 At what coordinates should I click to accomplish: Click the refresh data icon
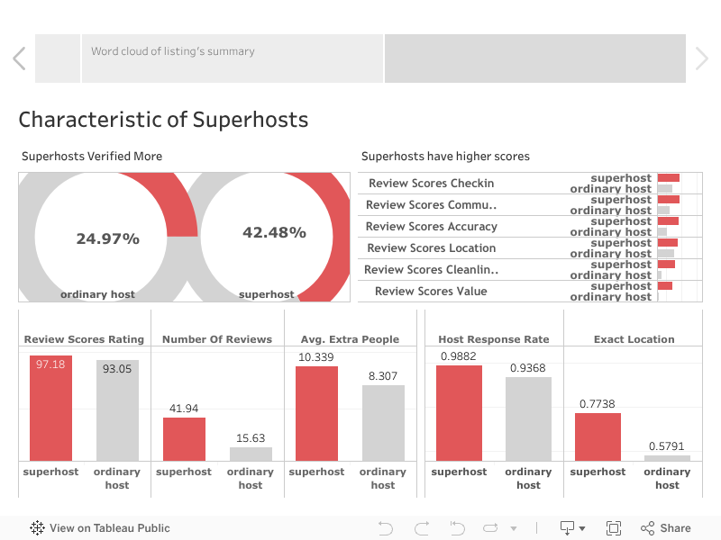(x=491, y=528)
